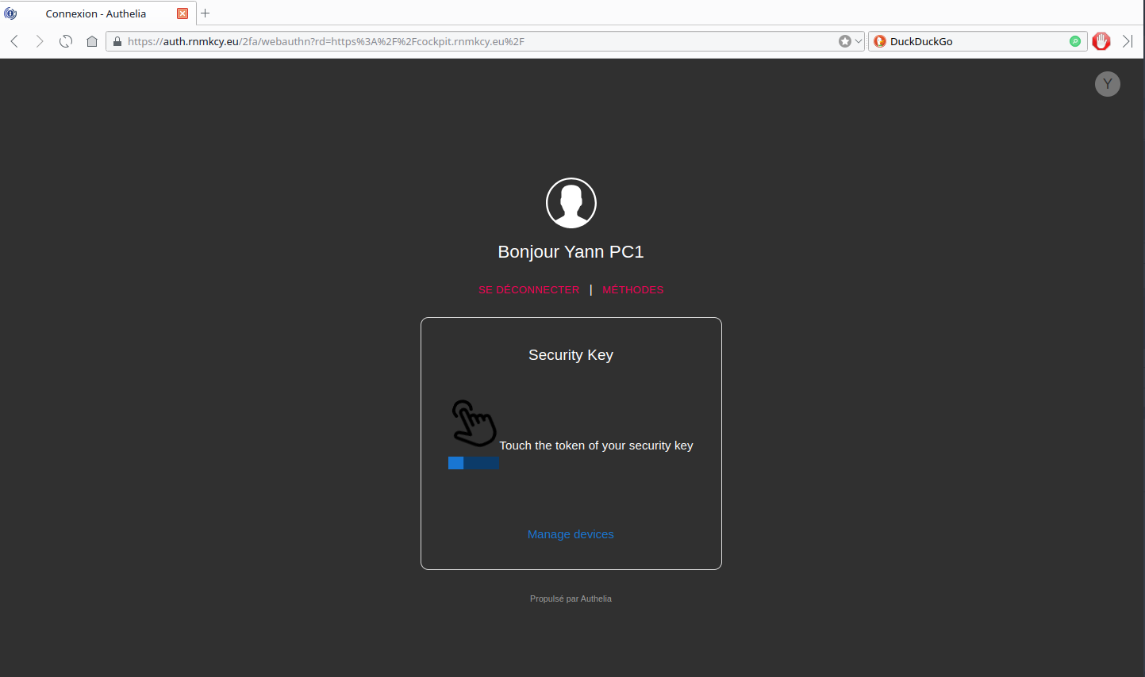Click the forward navigation arrow
1145x677 pixels.
click(x=40, y=41)
